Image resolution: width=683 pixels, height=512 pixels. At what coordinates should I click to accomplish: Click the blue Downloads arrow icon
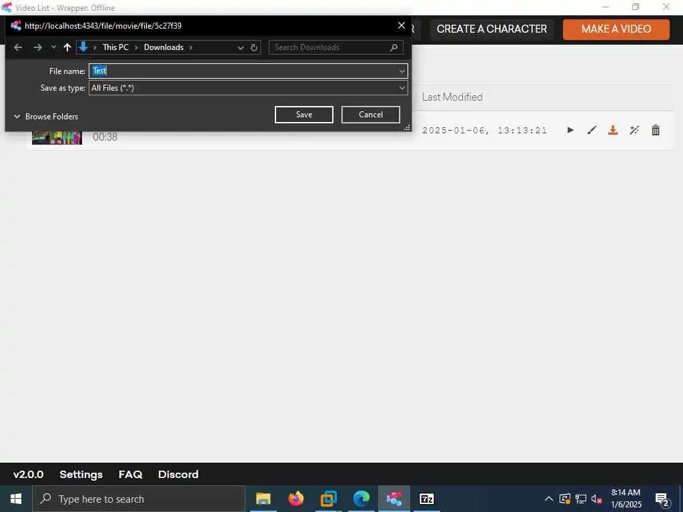(x=83, y=47)
